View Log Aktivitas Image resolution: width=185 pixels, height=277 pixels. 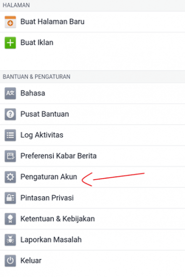[92, 135]
